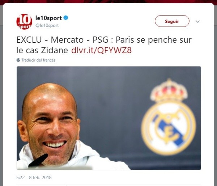Click the black microphone in the photo

(x=38, y=160)
